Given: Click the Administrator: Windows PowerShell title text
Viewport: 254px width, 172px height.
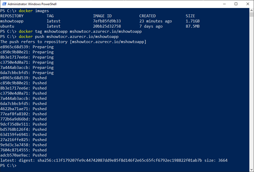Looking at the screenshot, I should click(32, 4).
